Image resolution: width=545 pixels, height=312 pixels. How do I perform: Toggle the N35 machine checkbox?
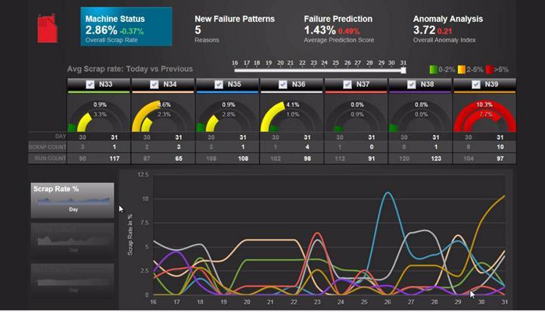[x=219, y=85]
